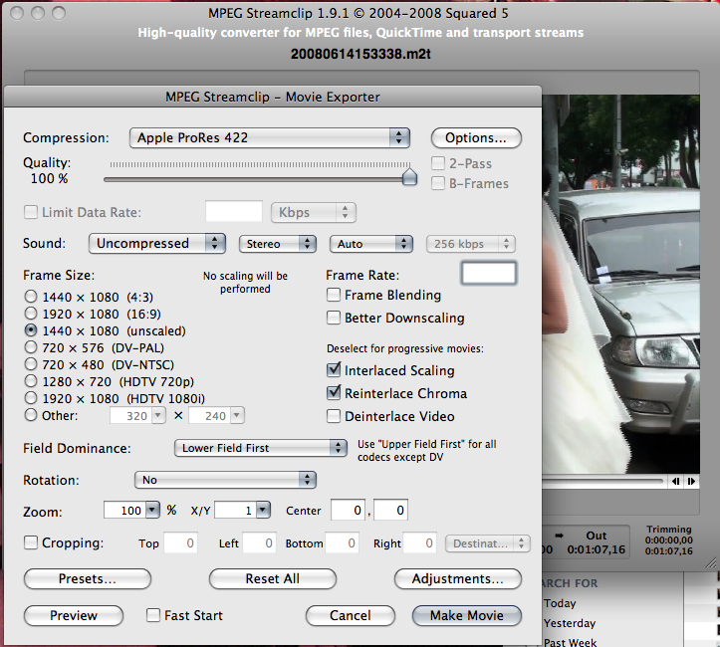Screen dimensions: 720x647
Task: Click the playback scrub bar in main window
Action: (x=602, y=481)
